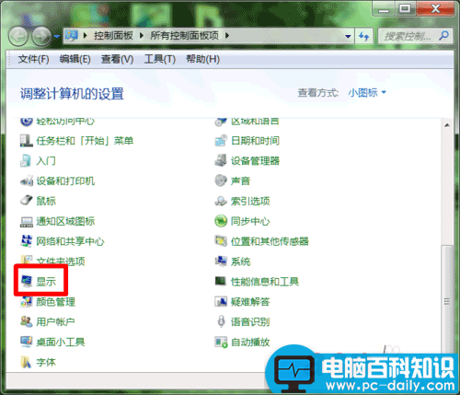Click the vertical scrollbar thumb
This screenshot has width=460, height=395.
[447, 302]
